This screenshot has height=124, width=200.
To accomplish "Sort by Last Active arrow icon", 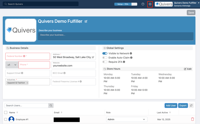I will tap(170, 113).
